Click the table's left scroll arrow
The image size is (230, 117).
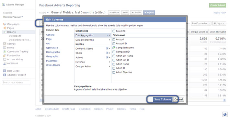41,100
